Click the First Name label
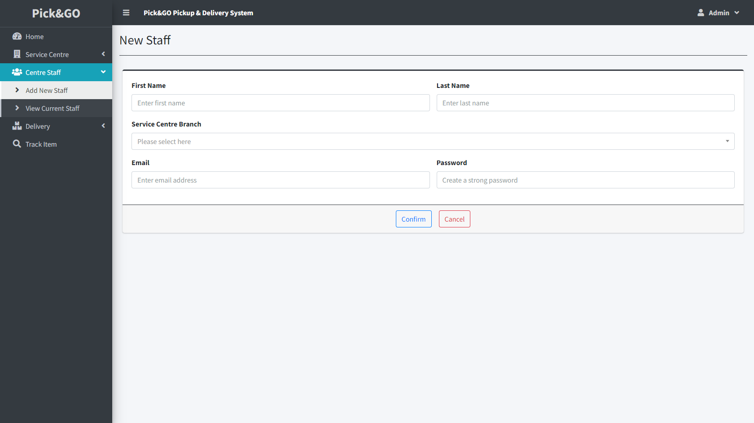 [149, 86]
